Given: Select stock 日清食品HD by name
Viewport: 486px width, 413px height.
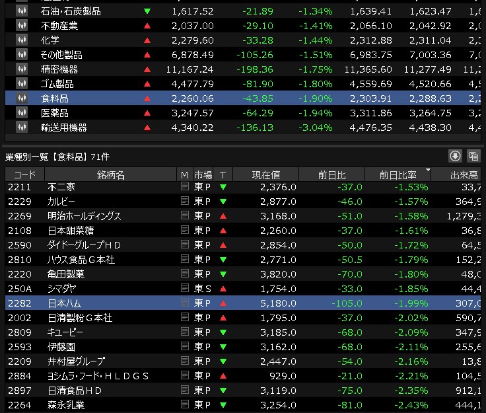Looking at the screenshot, I should (75, 391).
